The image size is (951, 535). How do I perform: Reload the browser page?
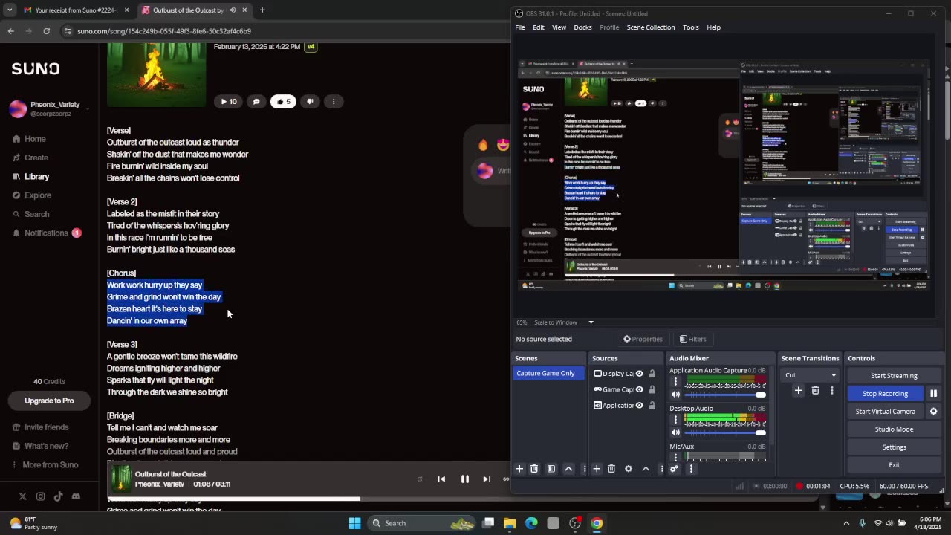pos(47,31)
